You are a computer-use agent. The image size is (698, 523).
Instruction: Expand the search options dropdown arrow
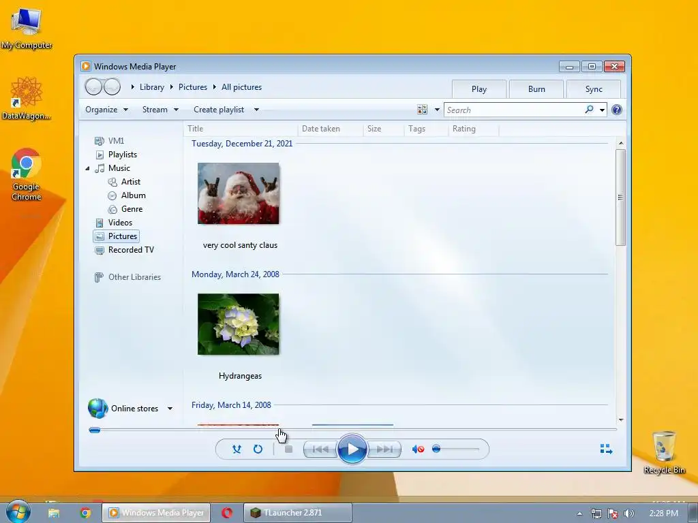pos(602,110)
